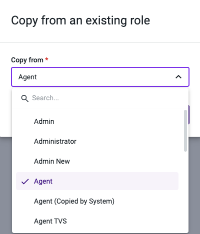
Task: Click the red required asterisk
Action: [x=47, y=59]
